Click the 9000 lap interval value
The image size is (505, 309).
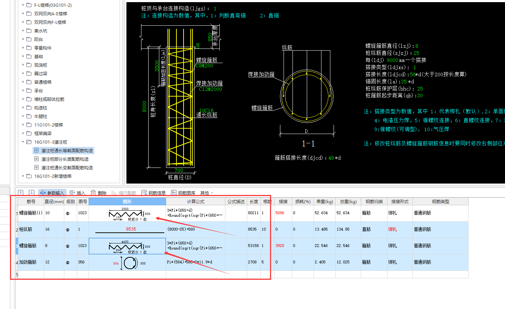[x=392, y=60]
